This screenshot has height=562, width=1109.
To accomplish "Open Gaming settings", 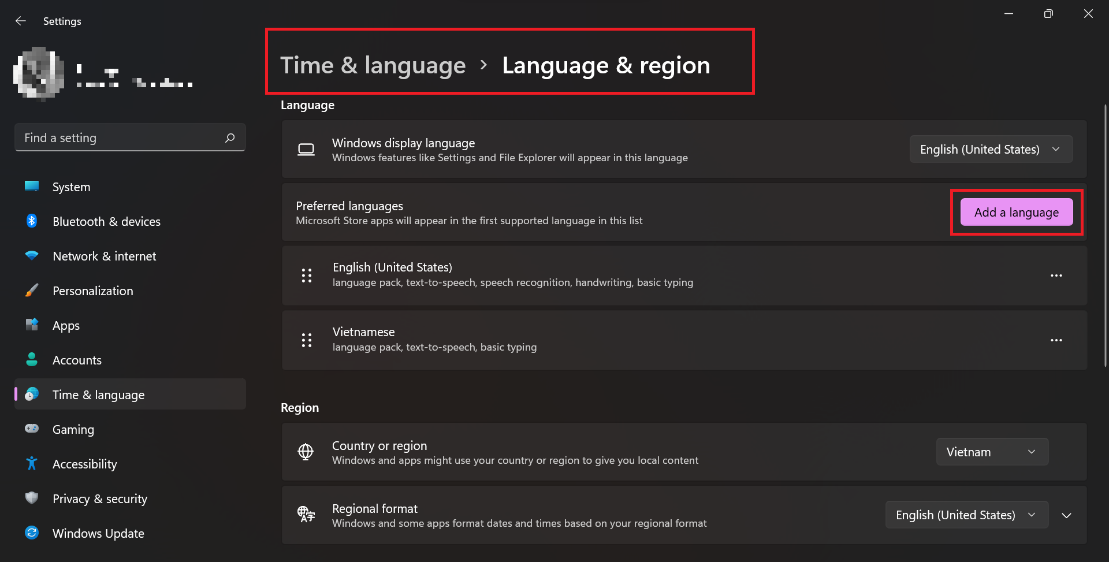I will (x=130, y=429).
